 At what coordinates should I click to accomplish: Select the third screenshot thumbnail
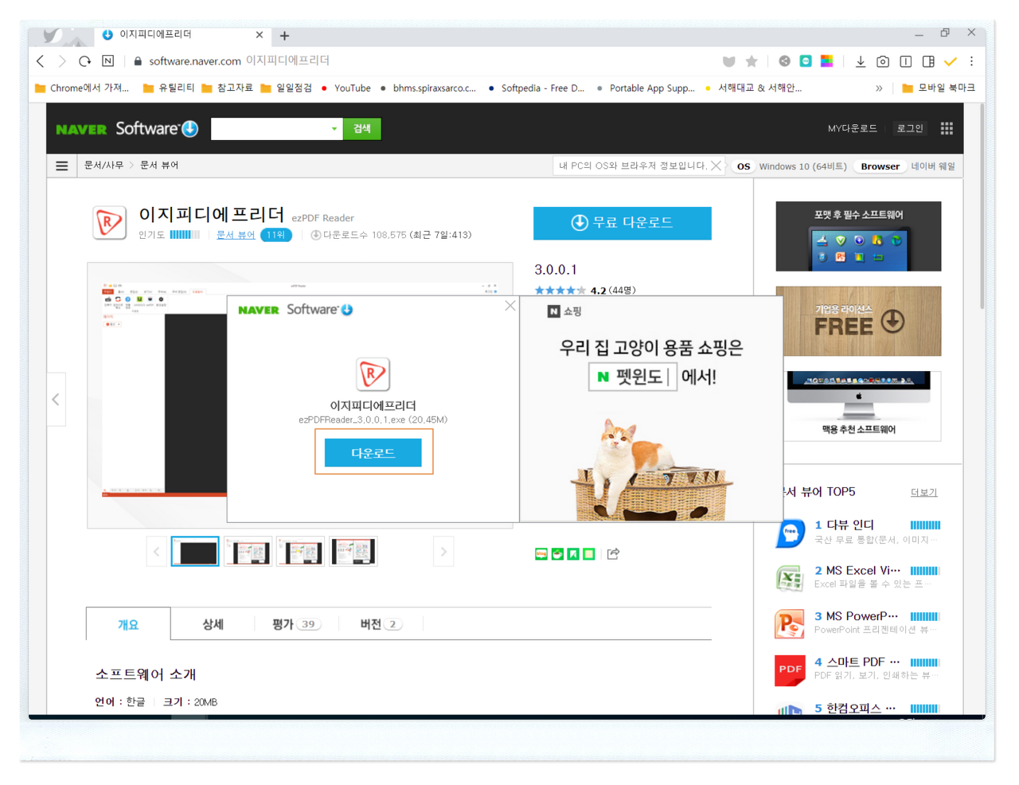coord(300,552)
